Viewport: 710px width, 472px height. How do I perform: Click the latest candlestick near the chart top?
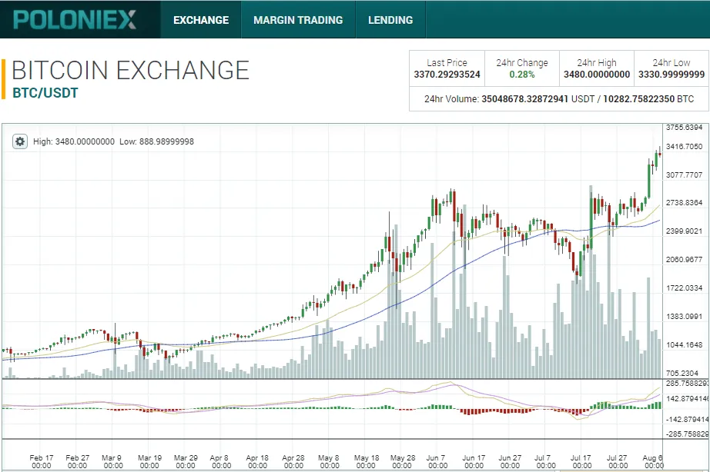pos(660,155)
